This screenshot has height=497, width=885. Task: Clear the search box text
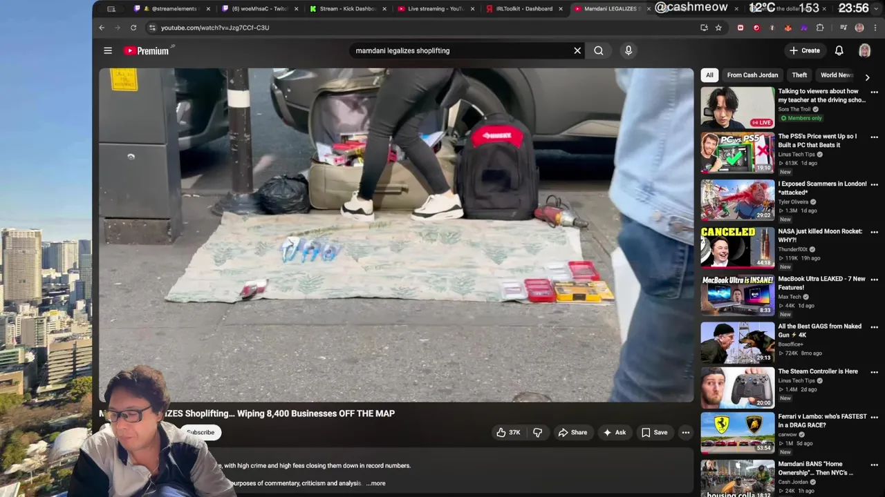577,50
